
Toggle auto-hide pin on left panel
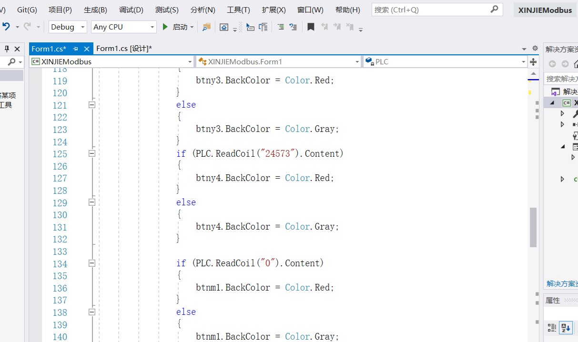click(x=7, y=49)
